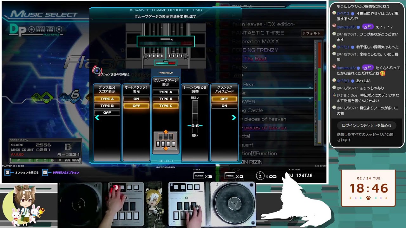Select TYPE B for graph difference score display
Viewport: 406px width, 228px height.
click(x=107, y=106)
